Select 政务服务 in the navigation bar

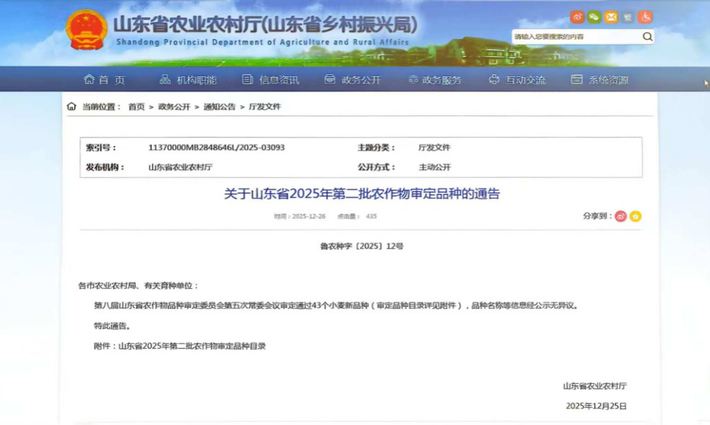point(434,80)
